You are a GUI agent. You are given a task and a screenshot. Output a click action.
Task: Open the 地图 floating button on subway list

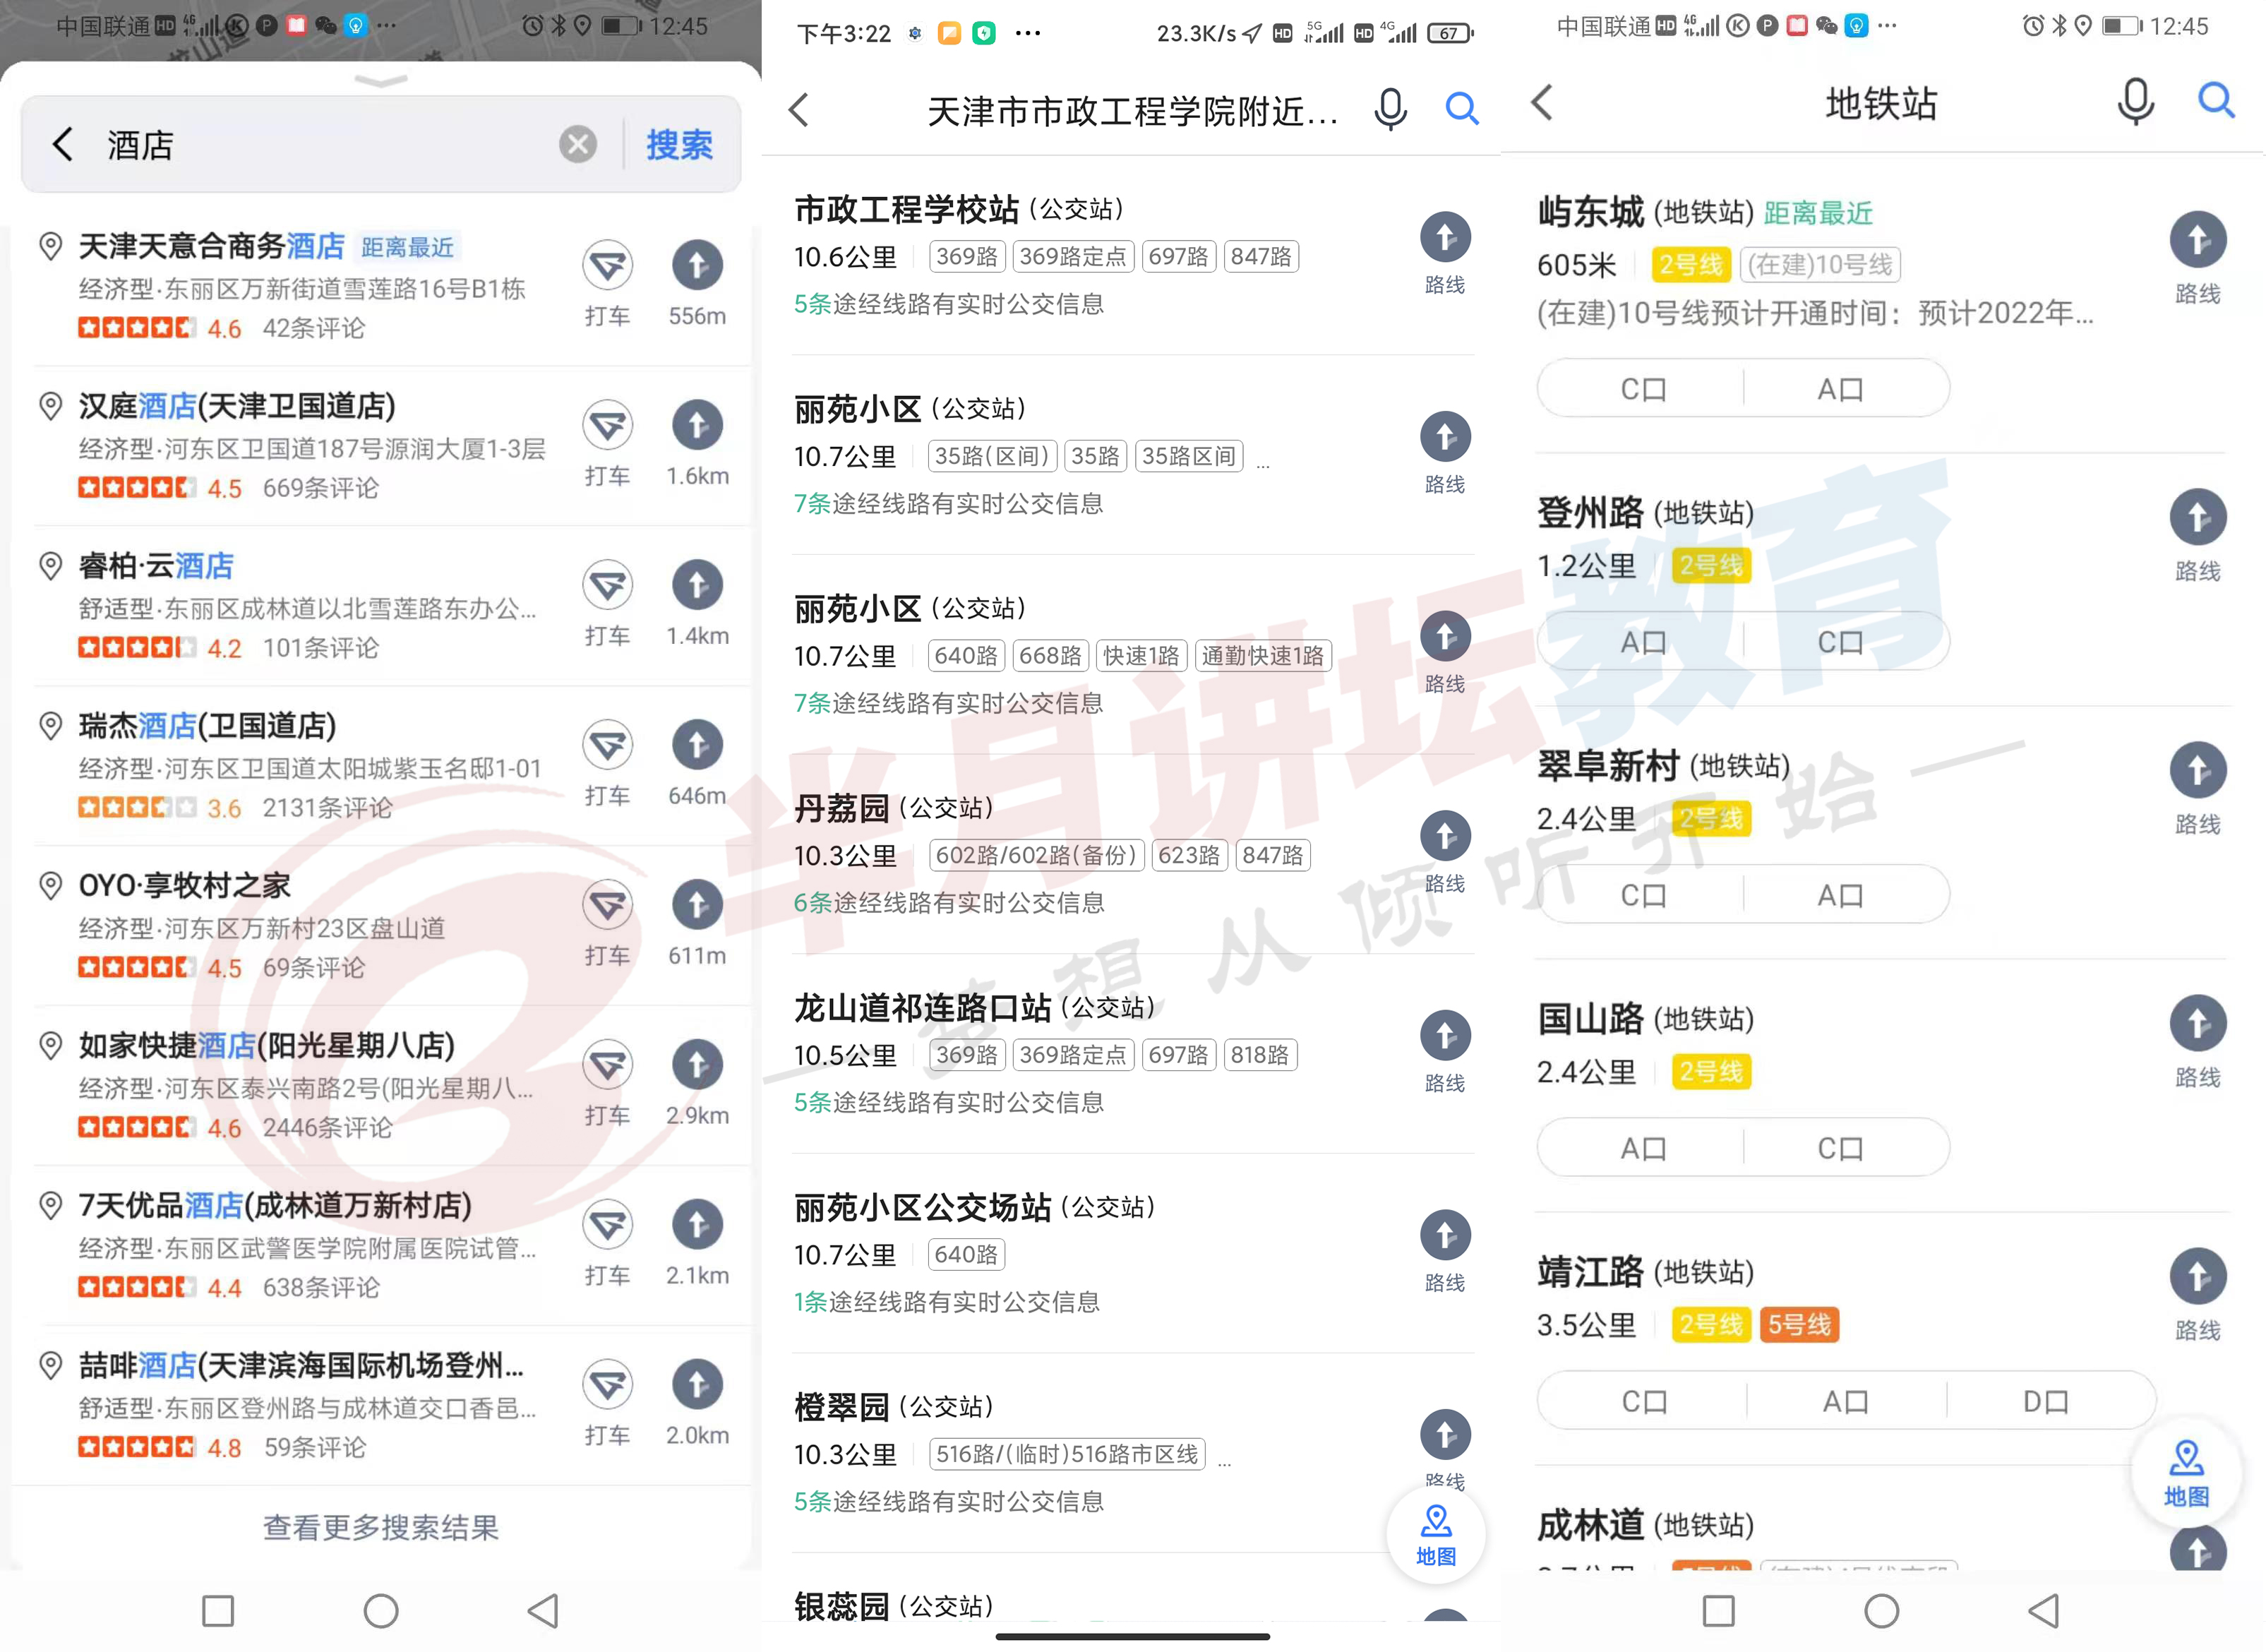click(x=2186, y=1472)
